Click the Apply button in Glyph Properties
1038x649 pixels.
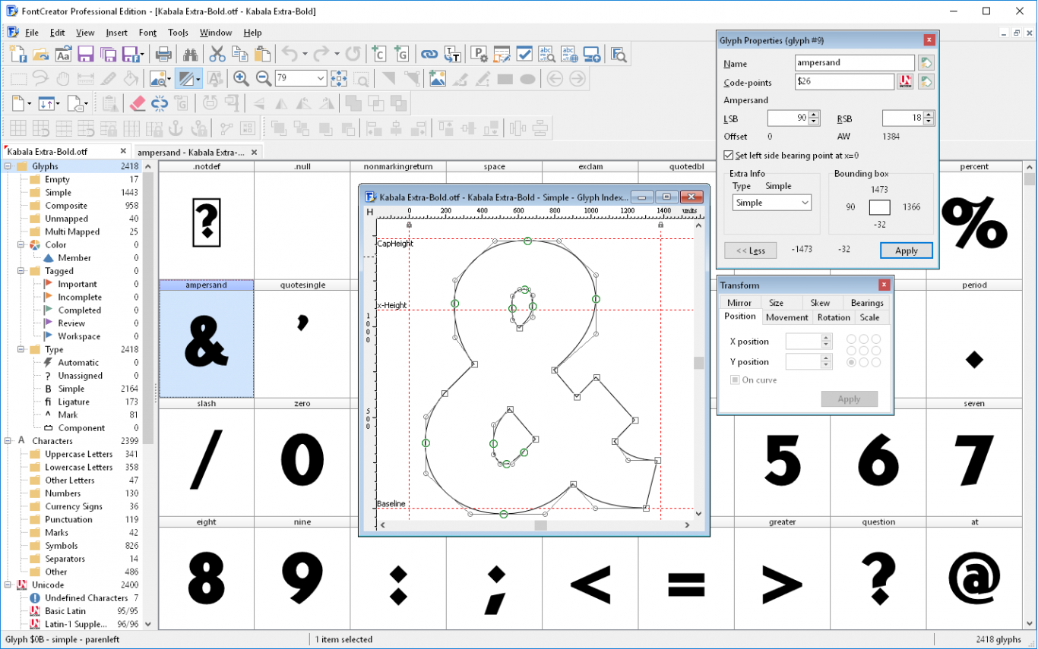pos(906,250)
